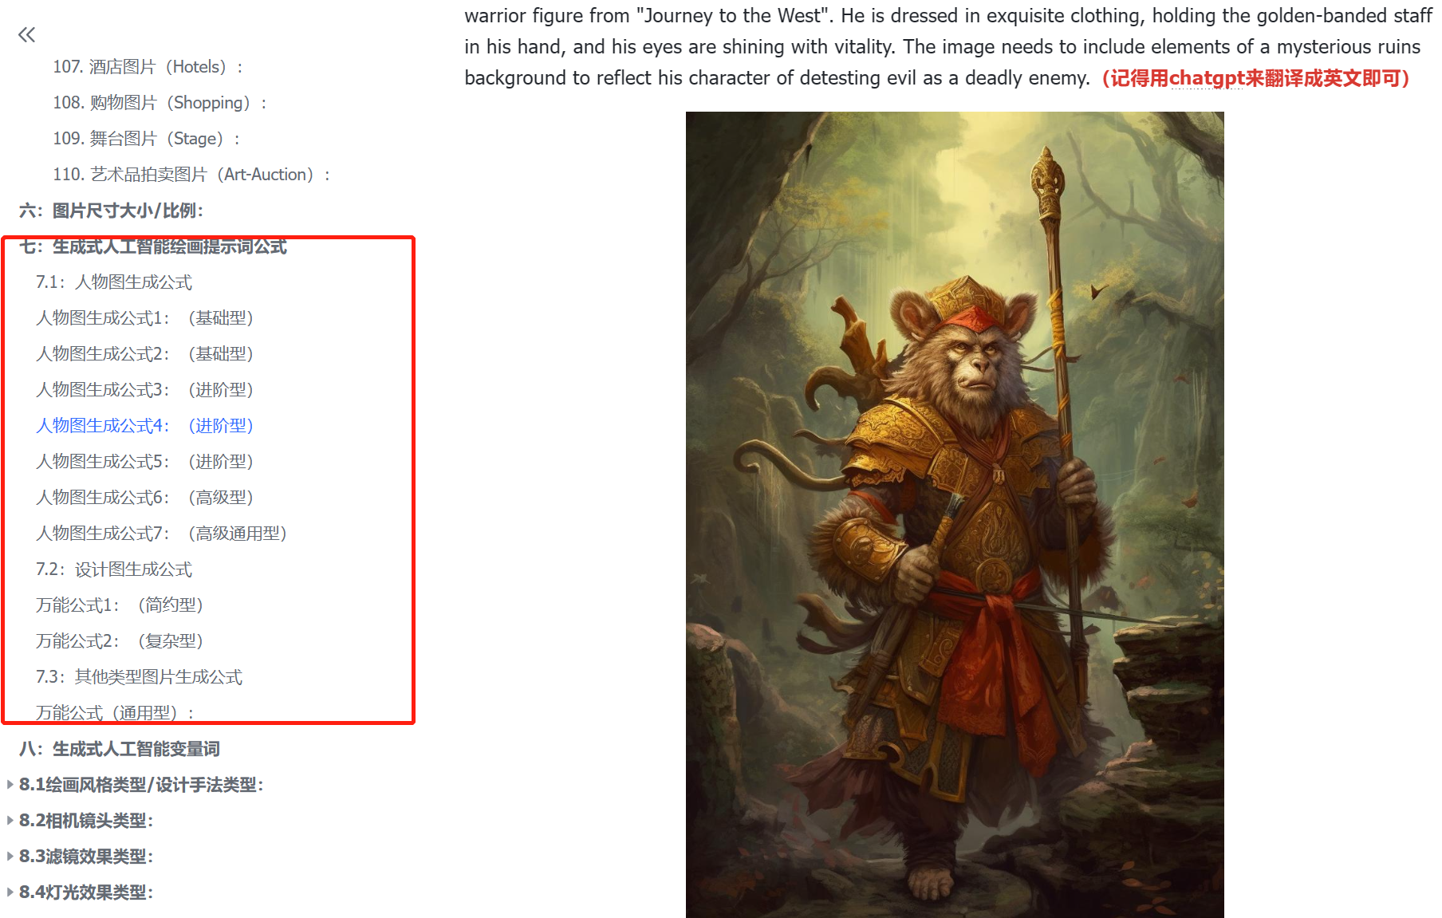This screenshot has width=1442, height=918.
Task: Select 万能公式2 (复杂型) outline item
Action: [x=120, y=641]
